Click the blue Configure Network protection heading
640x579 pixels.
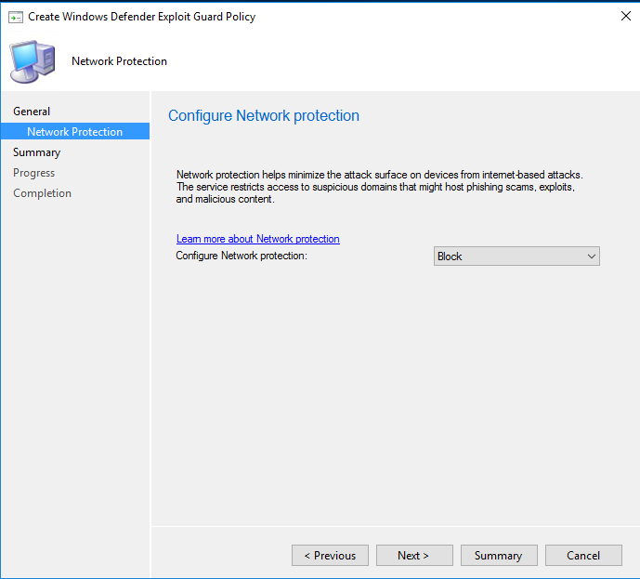pyautogui.click(x=263, y=116)
